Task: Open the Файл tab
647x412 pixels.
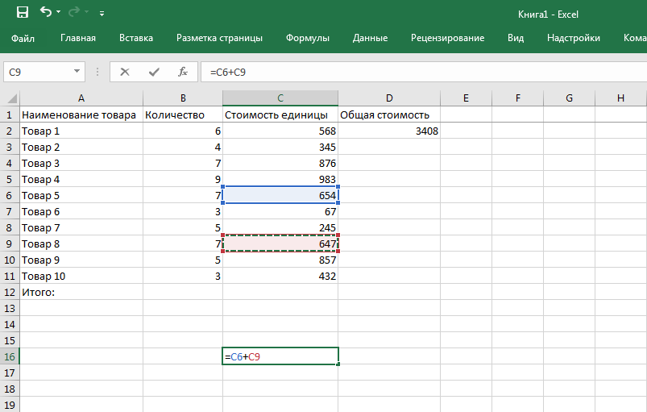Action: 23,38
